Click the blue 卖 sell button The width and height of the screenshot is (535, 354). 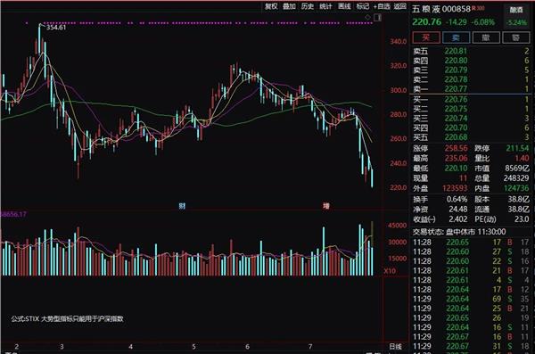[457, 37]
